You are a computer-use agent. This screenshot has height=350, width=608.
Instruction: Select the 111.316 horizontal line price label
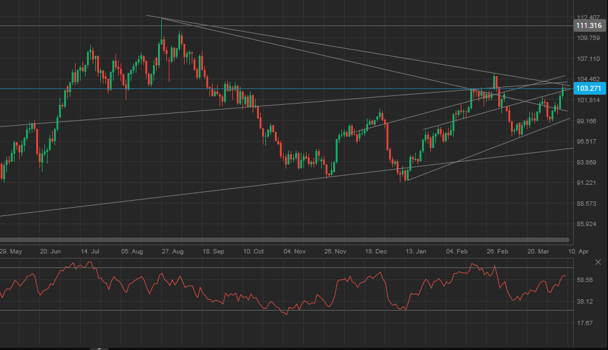[588, 25]
